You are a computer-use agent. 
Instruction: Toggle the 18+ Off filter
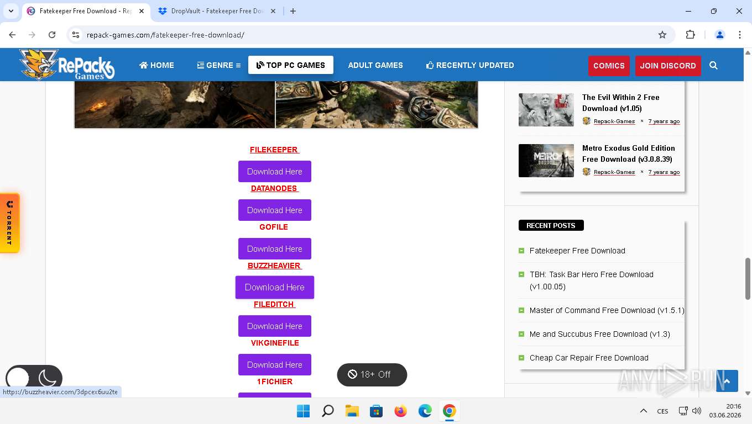[x=372, y=374]
